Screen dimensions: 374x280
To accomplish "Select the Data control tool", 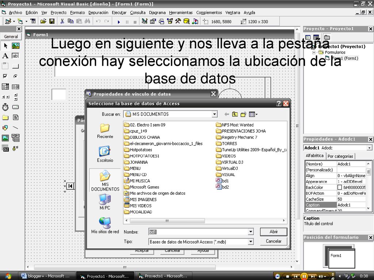I will point(15,138).
